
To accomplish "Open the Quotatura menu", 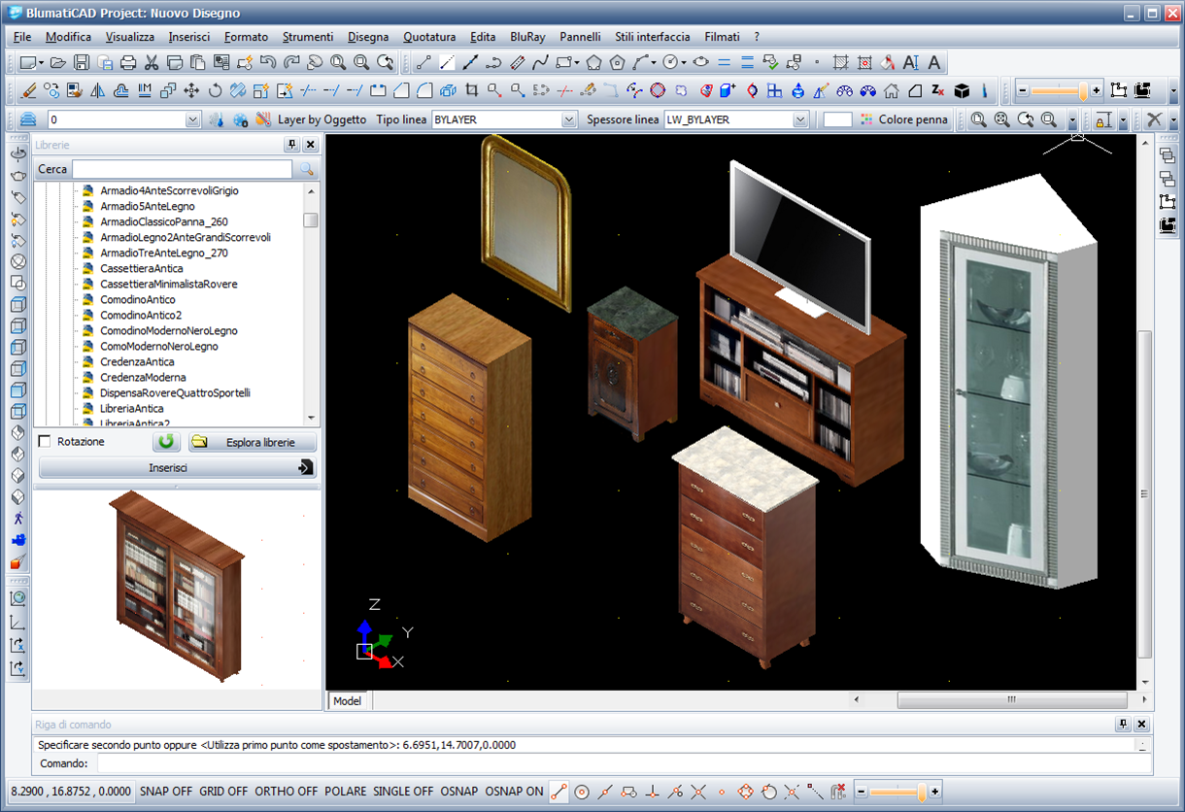I will pos(428,37).
